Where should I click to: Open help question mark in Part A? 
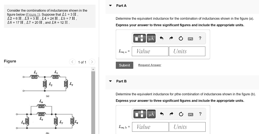(x=200, y=38)
